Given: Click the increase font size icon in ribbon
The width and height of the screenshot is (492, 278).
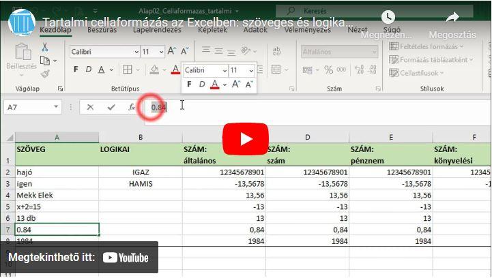Looking at the screenshot, I should click(x=172, y=52).
